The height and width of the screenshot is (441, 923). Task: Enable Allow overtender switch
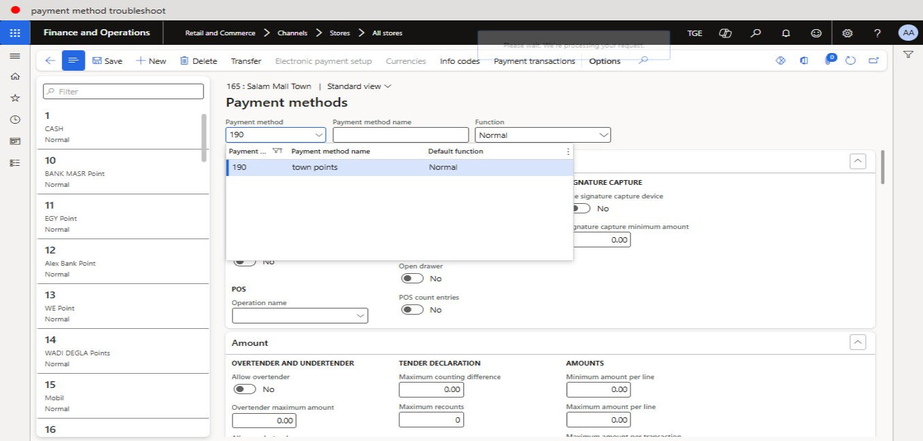245,389
